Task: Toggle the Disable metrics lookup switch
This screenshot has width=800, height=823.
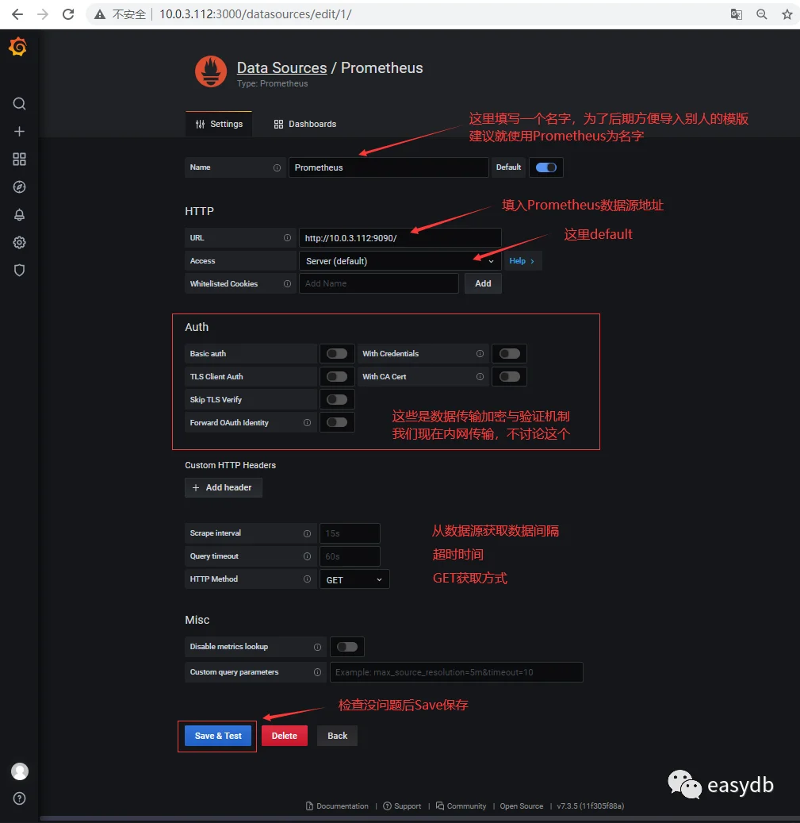Action: (346, 647)
